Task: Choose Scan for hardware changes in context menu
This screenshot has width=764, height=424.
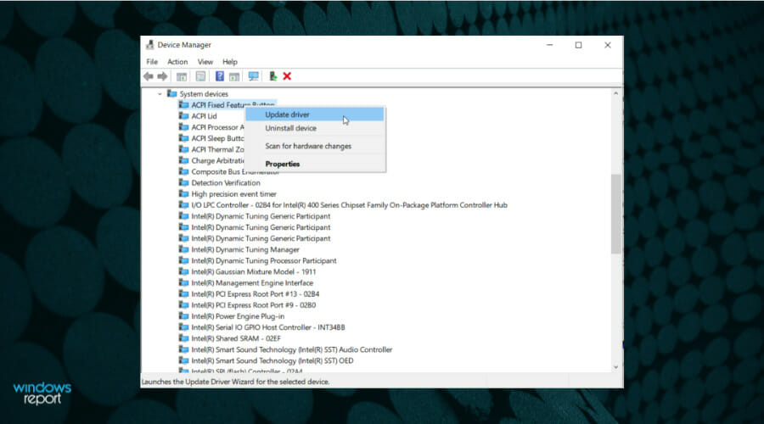Action: [314, 146]
